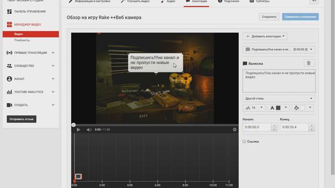Open the annotation list Подпишись dropdown
Image resolution: width=335 pixels, height=188 pixels.
279,50
